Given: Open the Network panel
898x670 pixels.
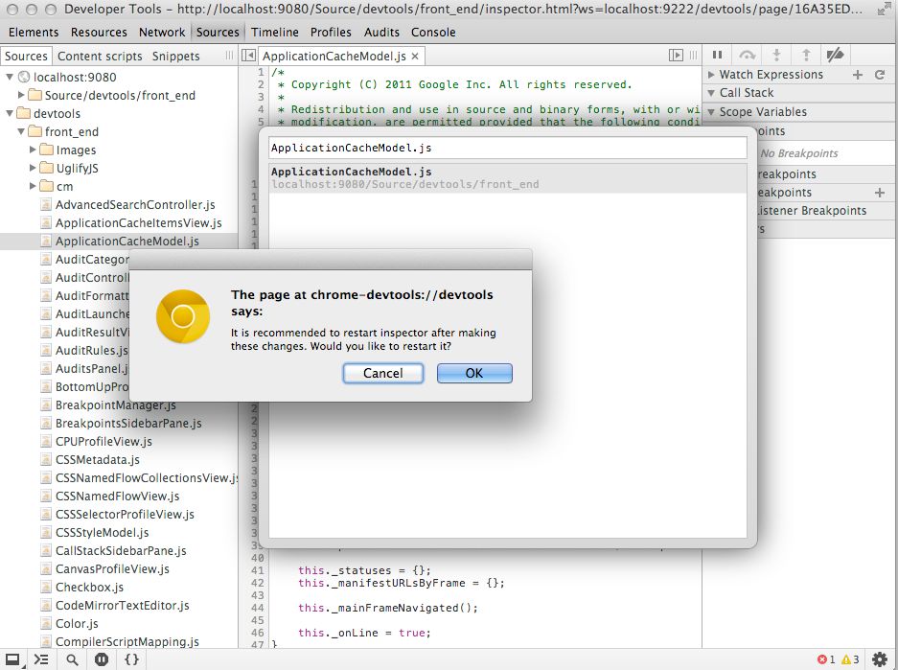Looking at the screenshot, I should pos(162,32).
